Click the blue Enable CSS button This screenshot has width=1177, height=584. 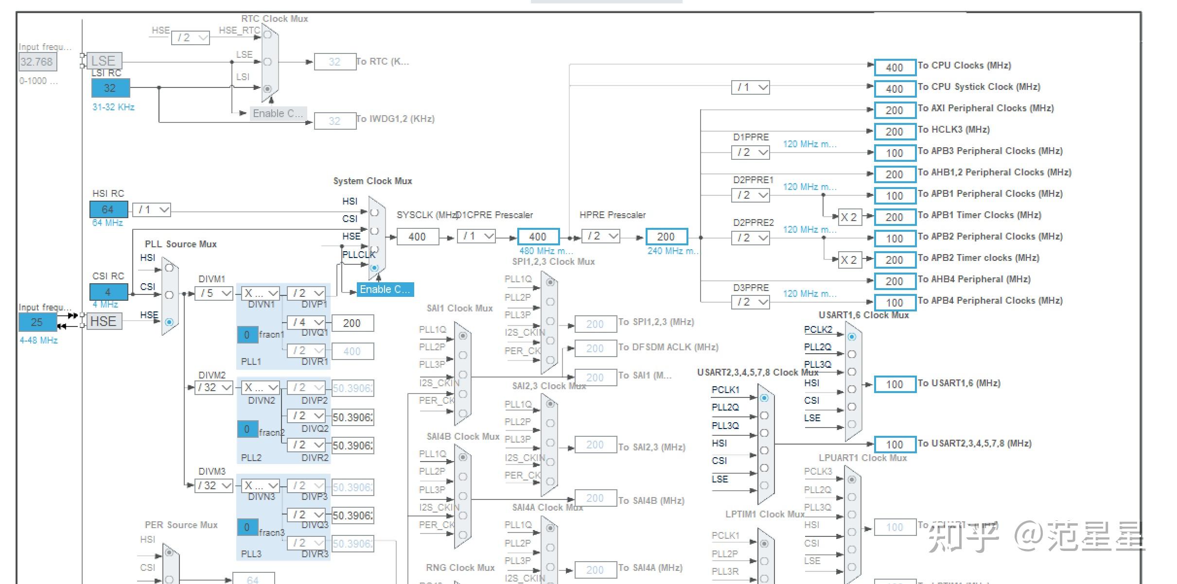(385, 290)
